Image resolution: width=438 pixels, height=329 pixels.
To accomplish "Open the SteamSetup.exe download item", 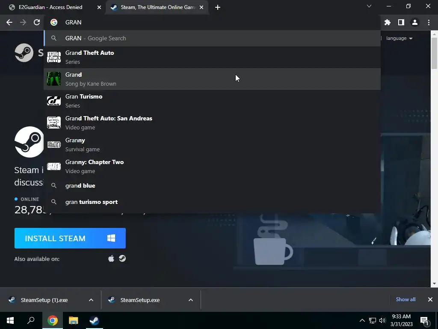I will pos(140,300).
